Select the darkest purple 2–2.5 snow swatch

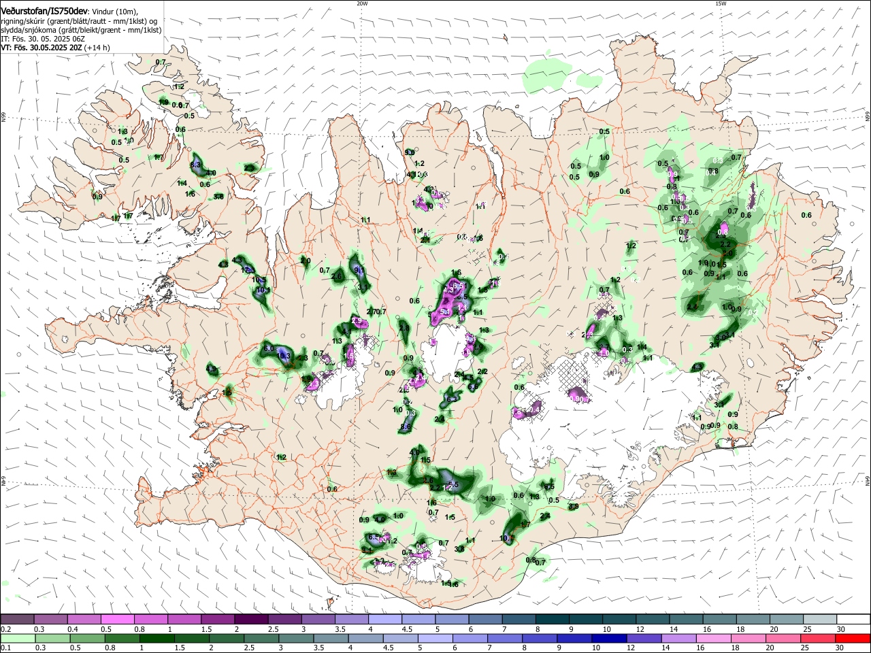click(x=251, y=619)
